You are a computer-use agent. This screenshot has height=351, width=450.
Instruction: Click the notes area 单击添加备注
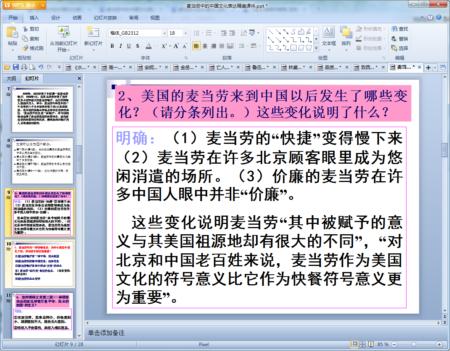click(106, 333)
